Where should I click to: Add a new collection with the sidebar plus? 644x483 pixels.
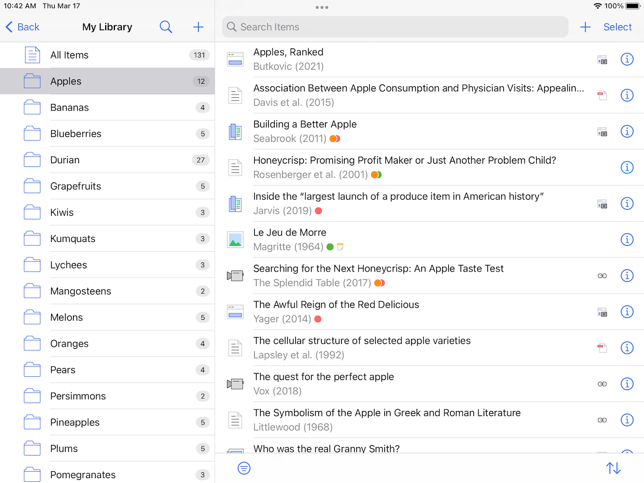click(x=199, y=27)
